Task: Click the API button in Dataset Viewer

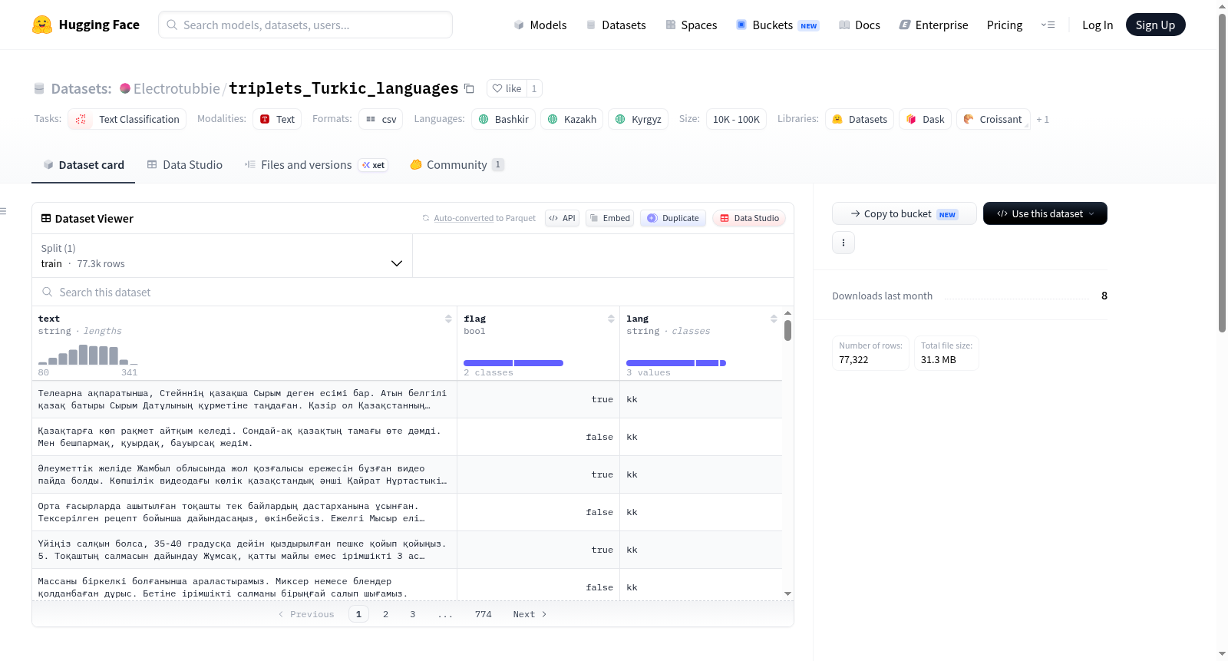Action: click(x=562, y=218)
